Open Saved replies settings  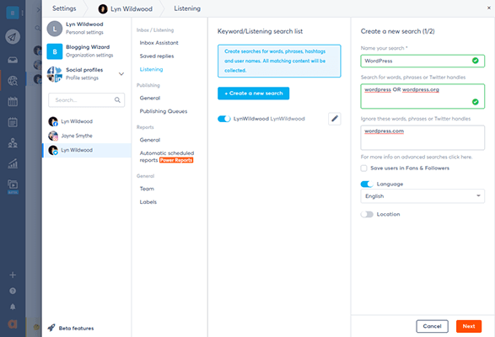click(x=157, y=56)
